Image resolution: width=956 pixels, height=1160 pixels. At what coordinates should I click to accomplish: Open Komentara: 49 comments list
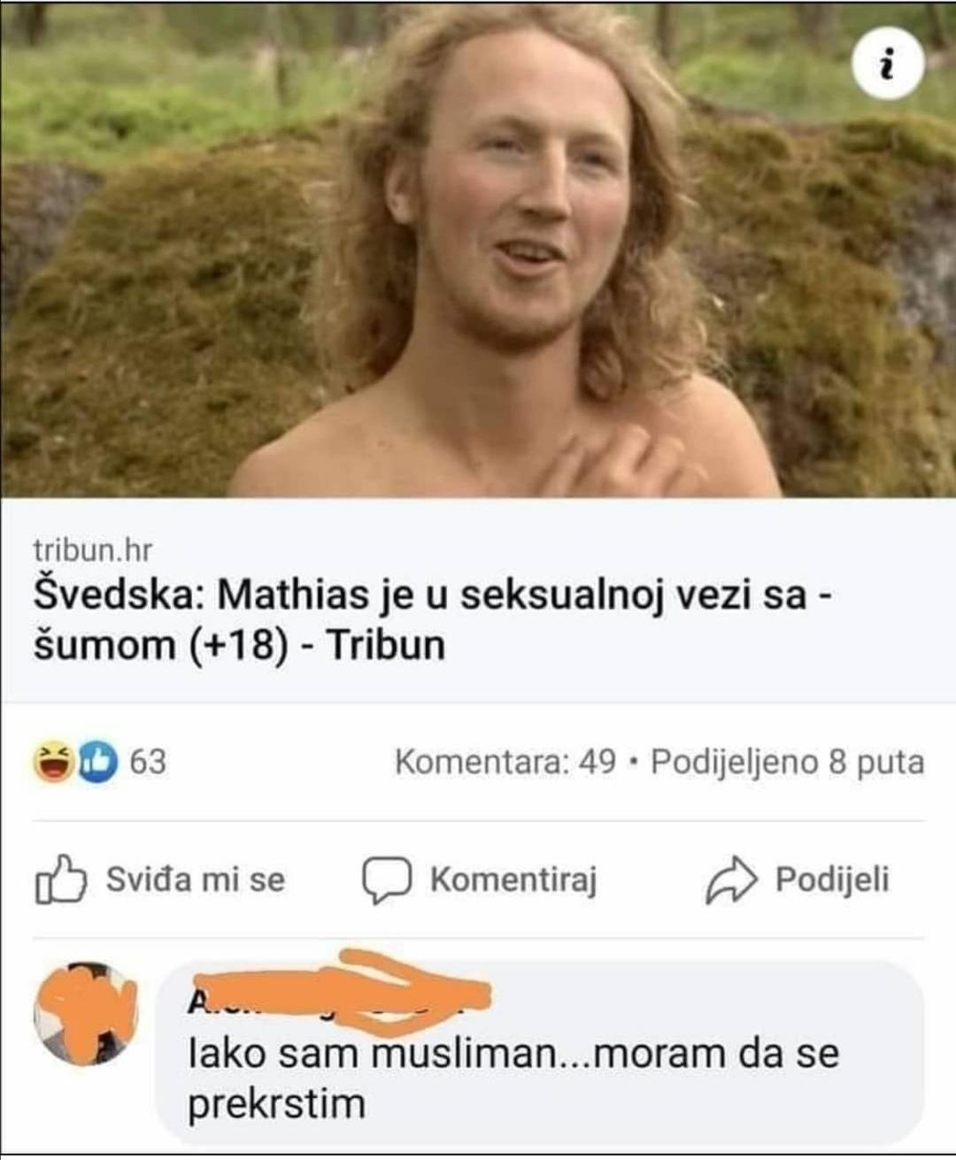505,762
